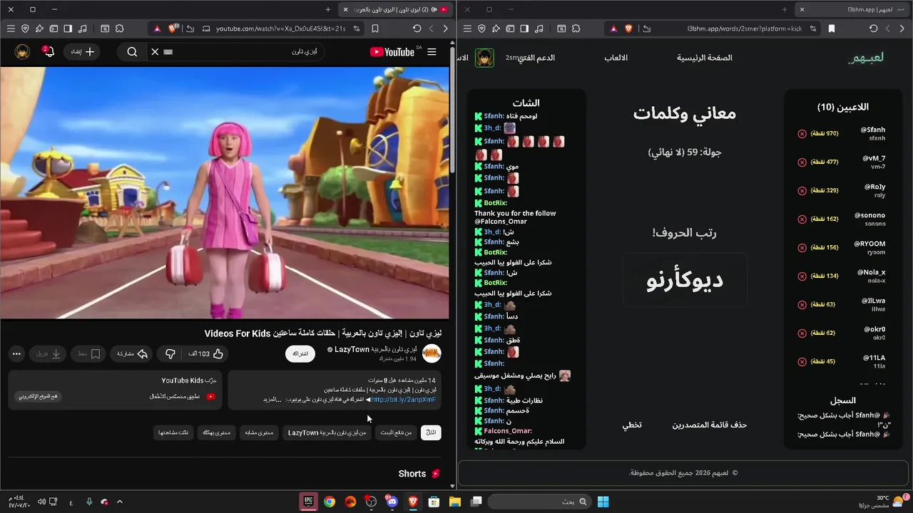Expand video description with ...المزيد

(x=272, y=400)
